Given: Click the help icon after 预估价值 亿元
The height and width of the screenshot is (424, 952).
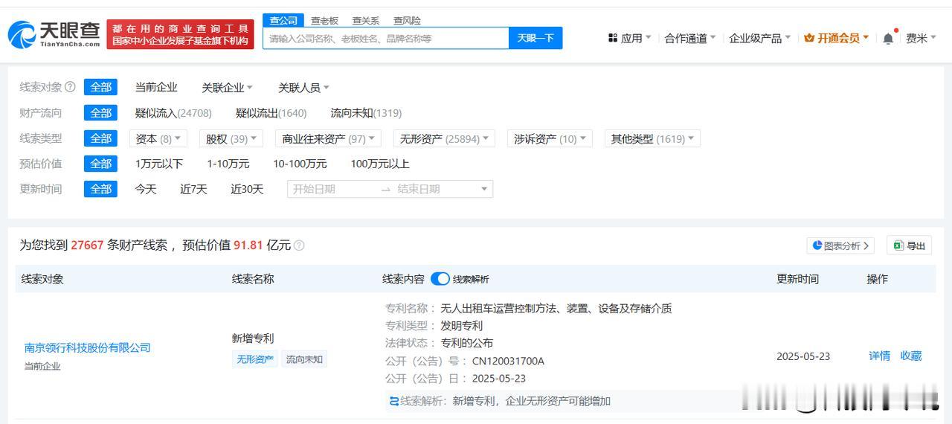Looking at the screenshot, I should click(x=299, y=245).
